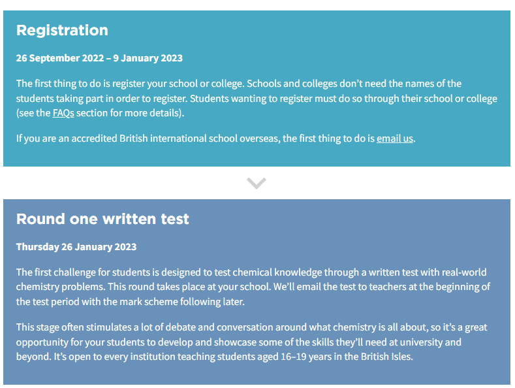Click the accredited British international school sentence
The width and height of the screenshot is (515, 388).
[x=216, y=138]
